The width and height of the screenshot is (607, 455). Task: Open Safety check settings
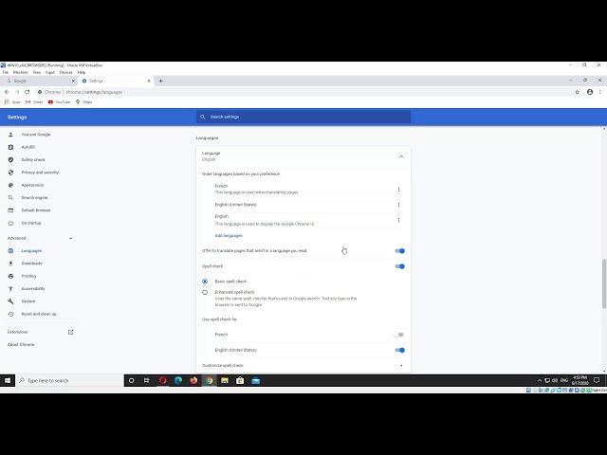[33, 160]
